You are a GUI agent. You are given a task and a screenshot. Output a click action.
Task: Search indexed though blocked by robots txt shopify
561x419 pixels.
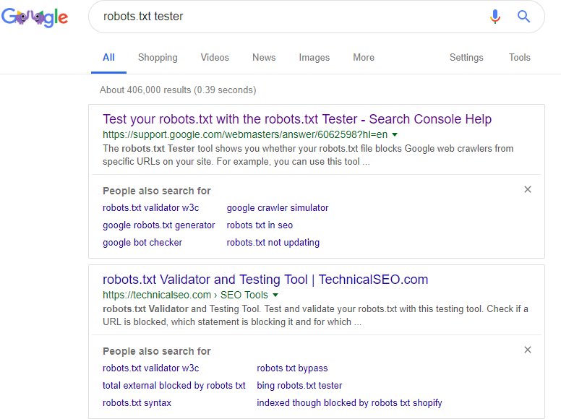tap(349, 403)
